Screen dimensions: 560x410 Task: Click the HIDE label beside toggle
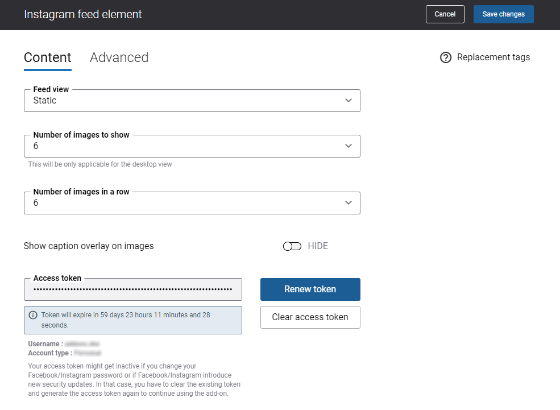coord(318,246)
